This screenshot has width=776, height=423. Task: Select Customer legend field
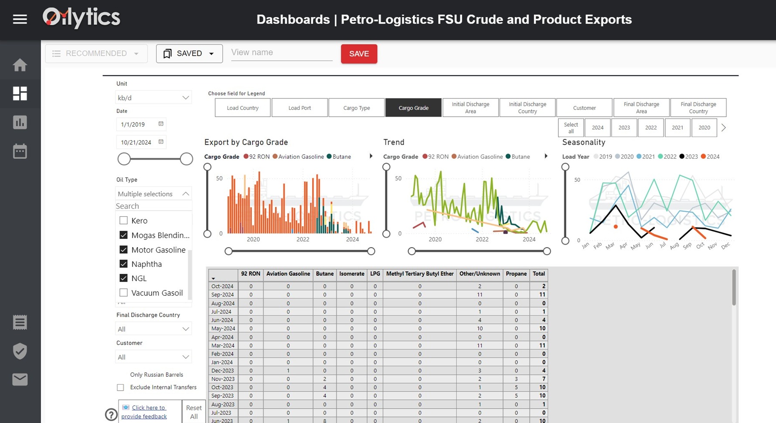click(x=584, y=108)
